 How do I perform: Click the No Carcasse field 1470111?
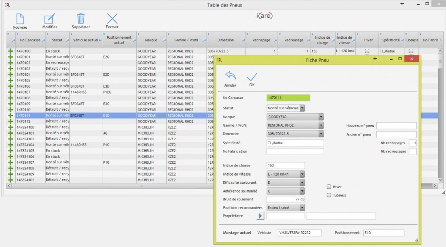coord(288,98)
